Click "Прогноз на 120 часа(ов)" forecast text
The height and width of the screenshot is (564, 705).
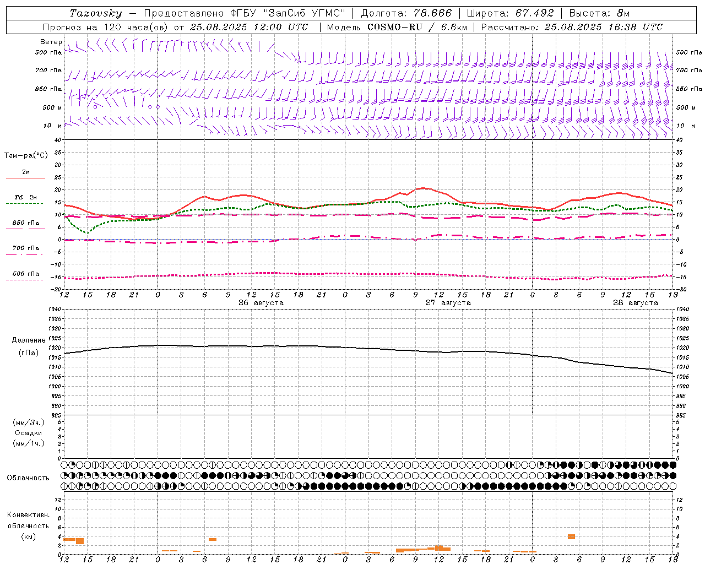click(x=105, y=27)
